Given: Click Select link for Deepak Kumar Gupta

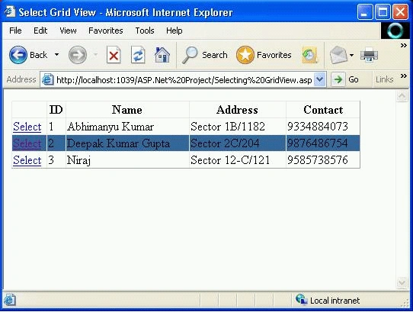Looking at the screenshot, I should pos(27,143).
